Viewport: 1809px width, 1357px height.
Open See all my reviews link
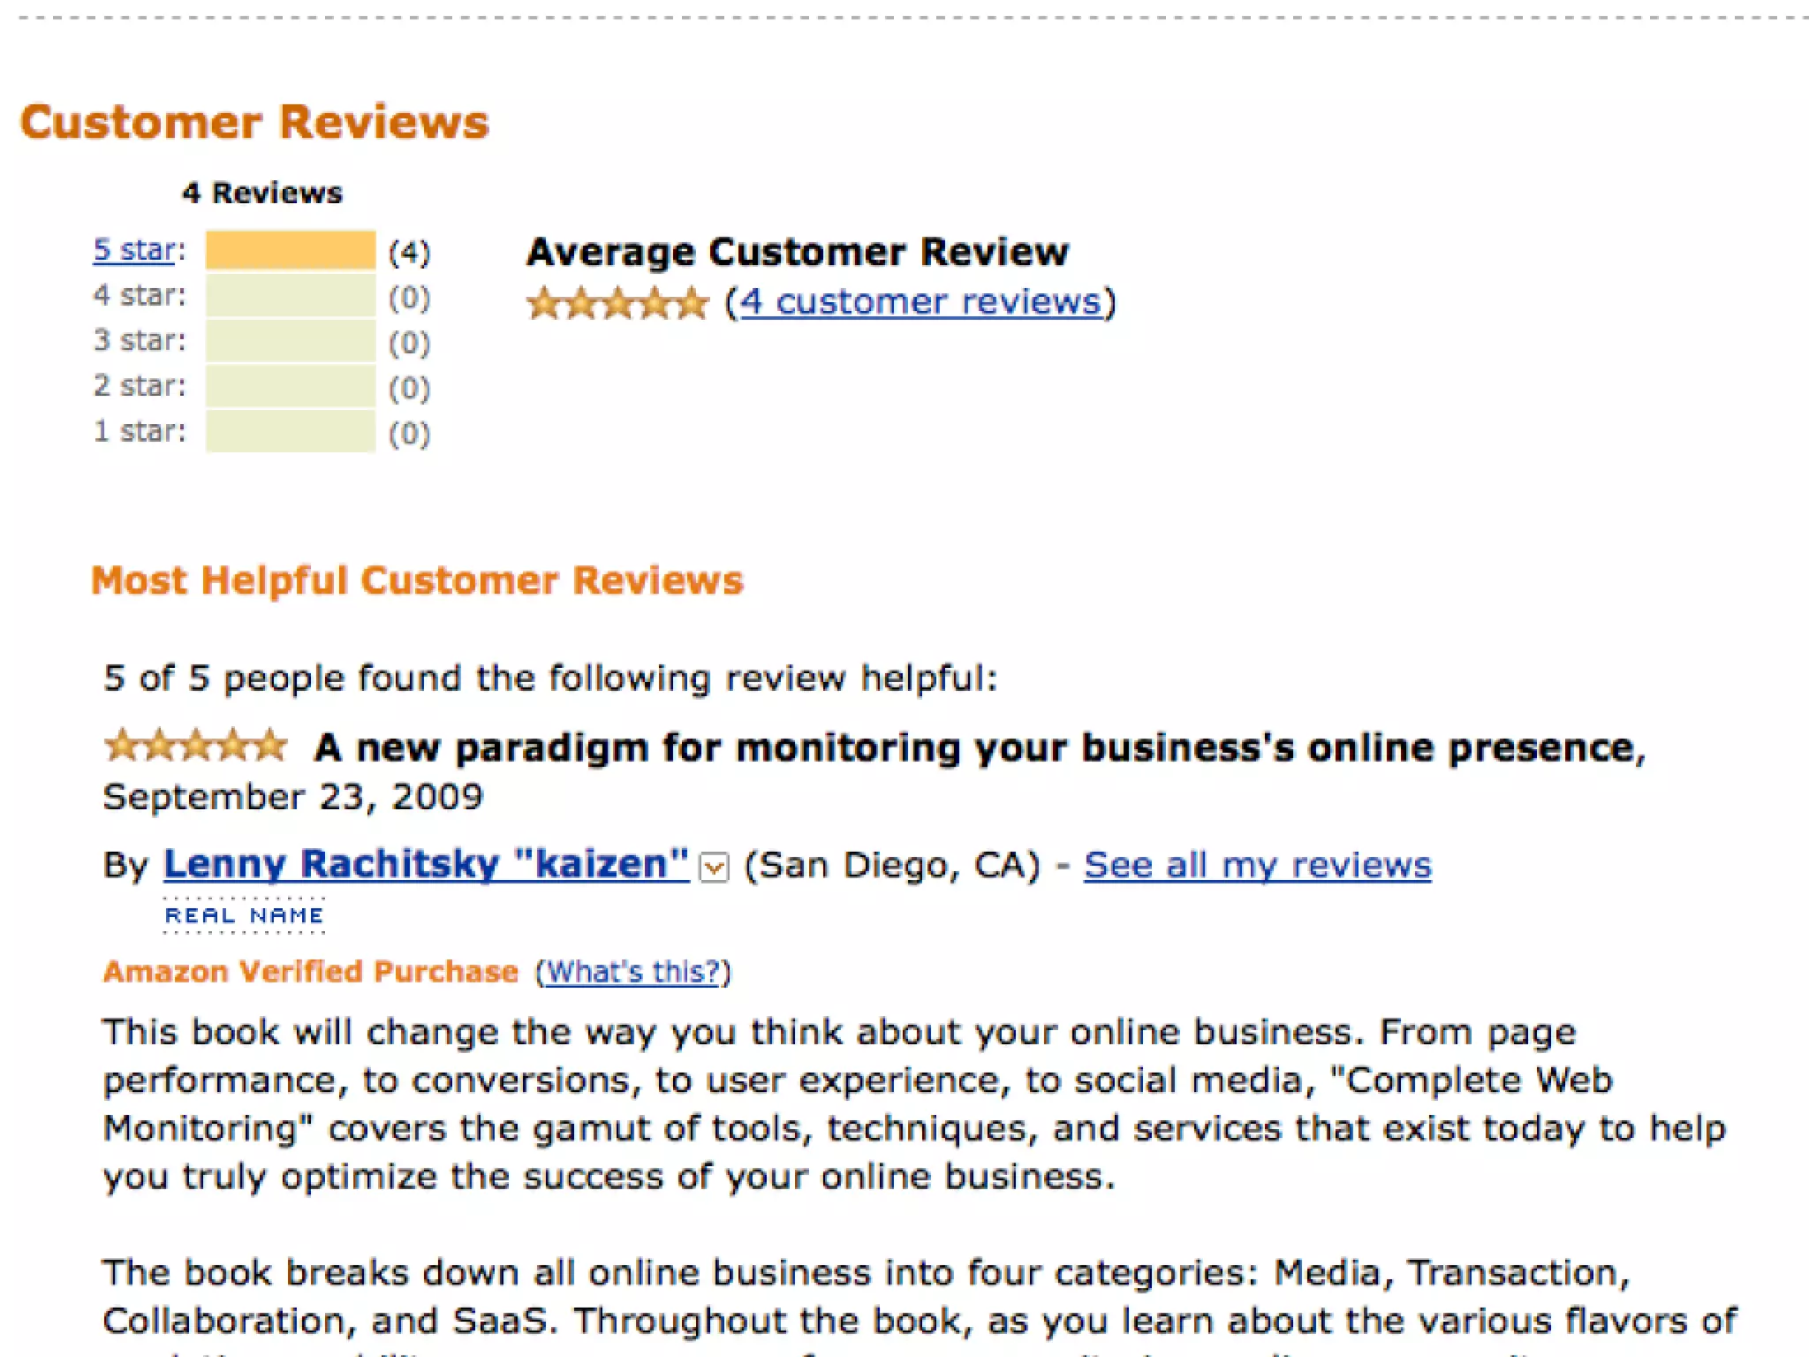tap(1257, 865)
